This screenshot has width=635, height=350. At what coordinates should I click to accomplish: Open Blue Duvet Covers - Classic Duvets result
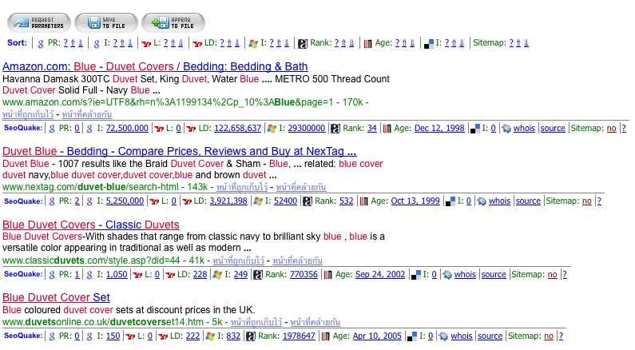91,225
